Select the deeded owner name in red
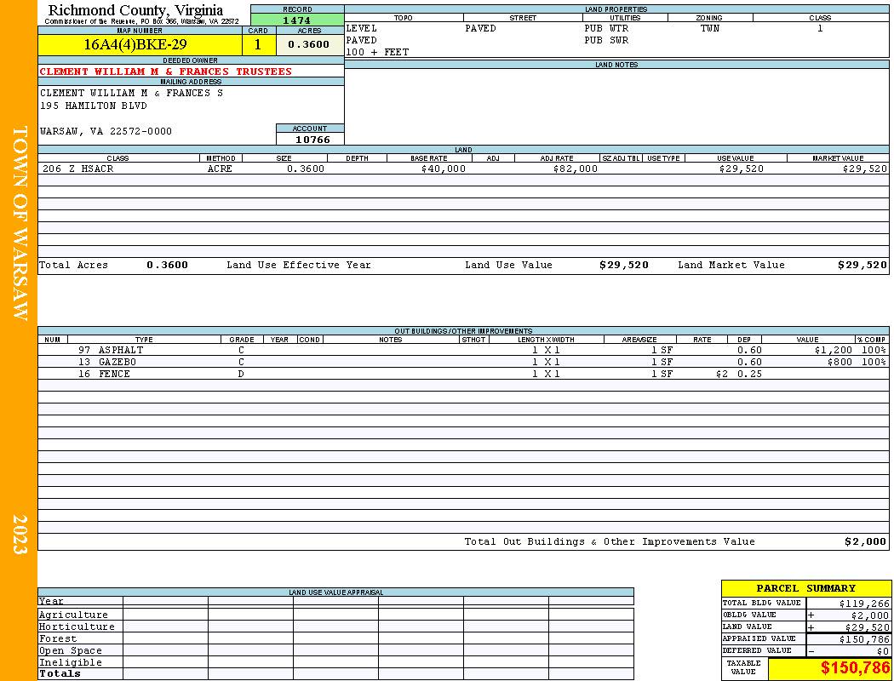 [x=165, y=72]
